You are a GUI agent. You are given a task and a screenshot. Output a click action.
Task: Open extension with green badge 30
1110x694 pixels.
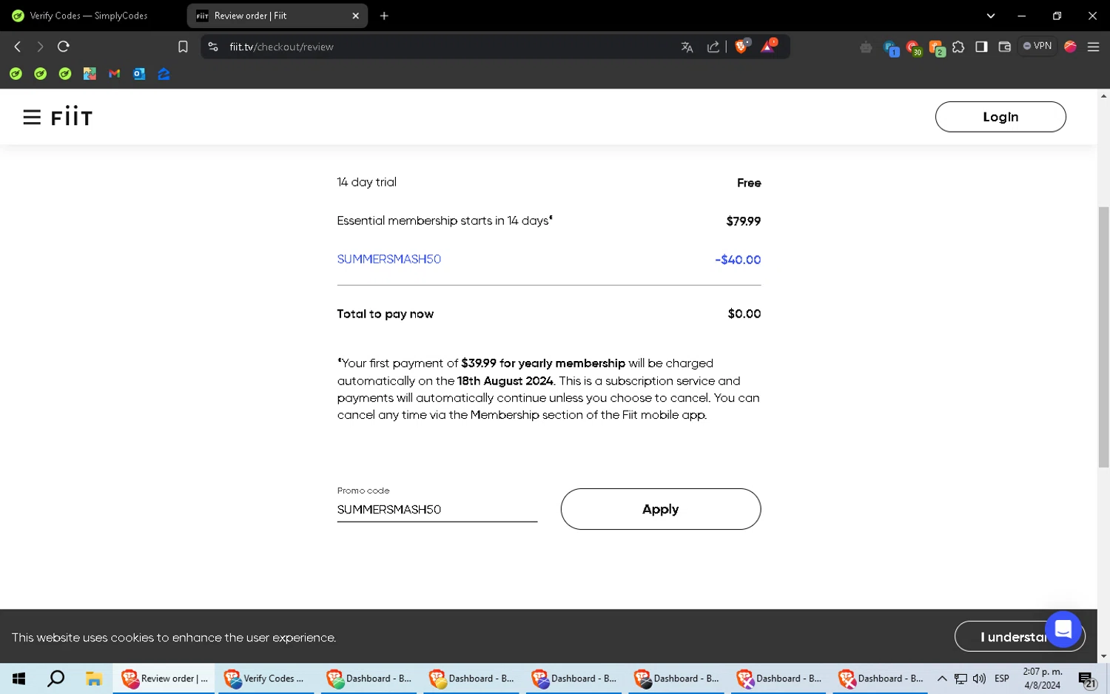coord(914,48)
